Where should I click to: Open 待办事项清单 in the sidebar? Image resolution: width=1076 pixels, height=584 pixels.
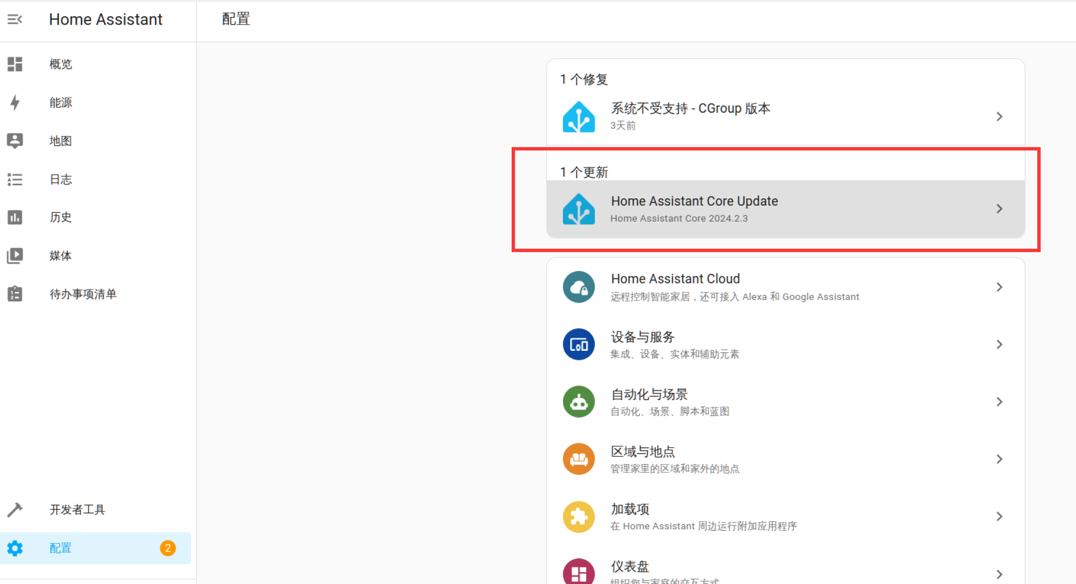click(x=96, y=294)
